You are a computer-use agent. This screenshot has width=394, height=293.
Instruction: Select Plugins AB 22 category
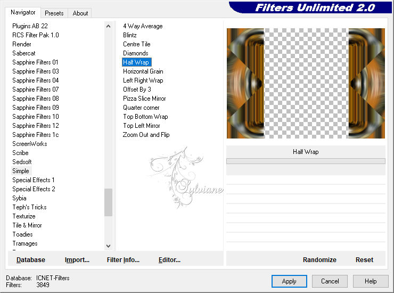pos(30,26)
